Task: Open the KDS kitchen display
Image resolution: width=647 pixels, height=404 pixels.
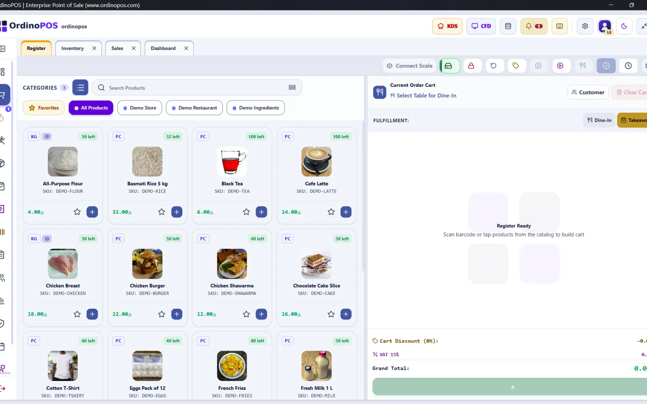Action: point(447,26)
